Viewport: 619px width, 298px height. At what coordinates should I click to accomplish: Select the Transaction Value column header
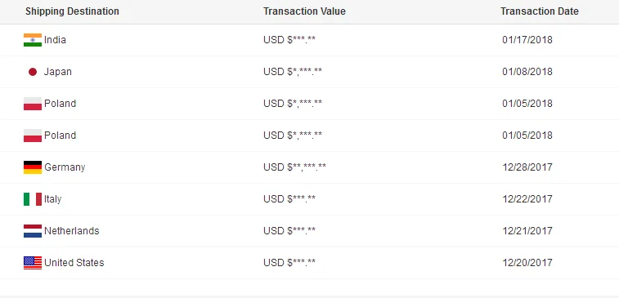pyautogui.click(x=304, y=11)
